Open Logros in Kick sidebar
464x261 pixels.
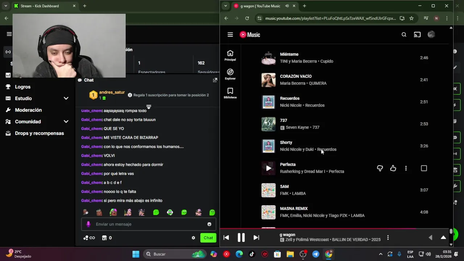(x=22, y=87)
